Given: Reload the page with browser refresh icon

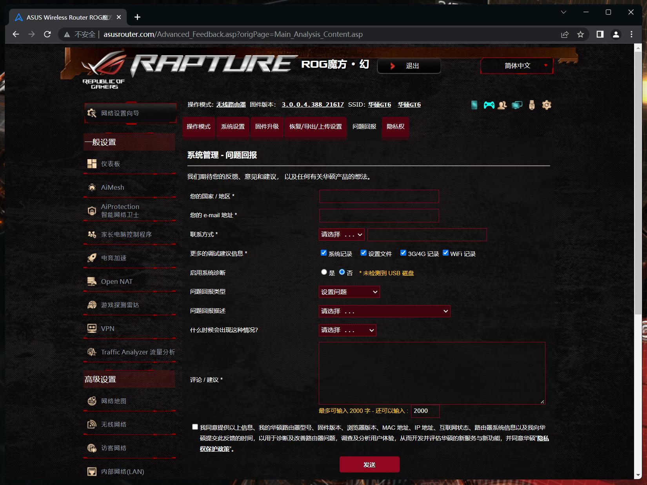Looking at the screenshot, I should coord(47,35).
